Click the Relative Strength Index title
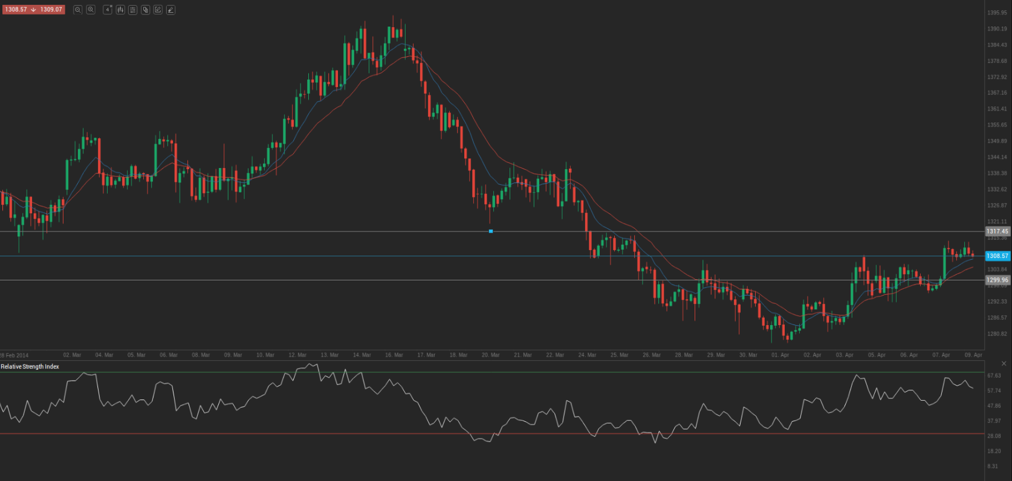Viewport: 1012px width, 481px height. [30, 367]
